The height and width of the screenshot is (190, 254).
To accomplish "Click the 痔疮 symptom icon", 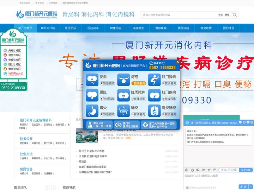I will (123, 80).
